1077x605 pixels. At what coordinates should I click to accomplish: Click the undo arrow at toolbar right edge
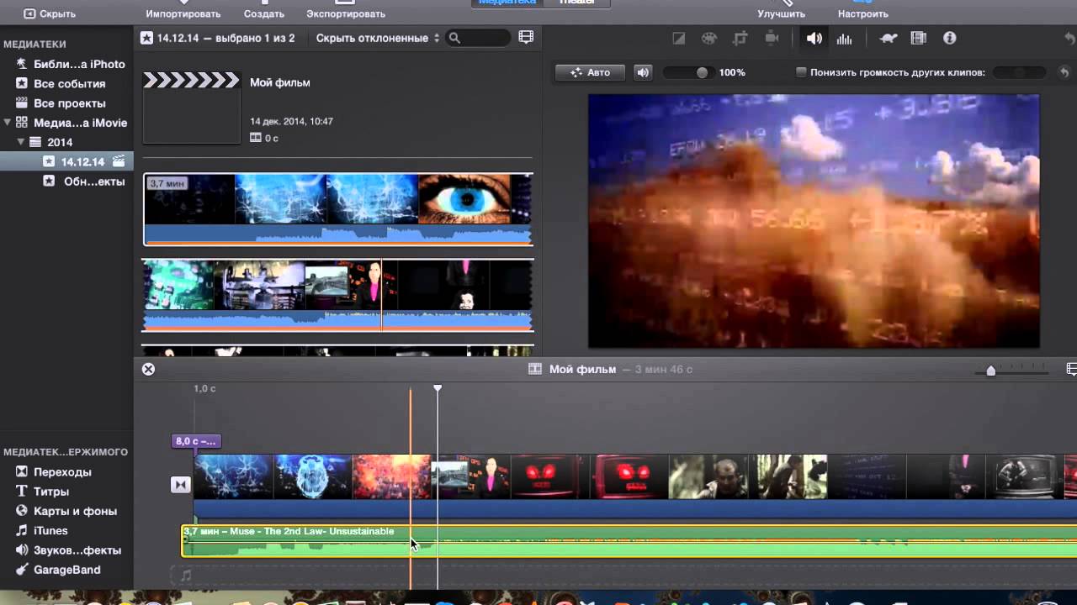point(1069,39)
